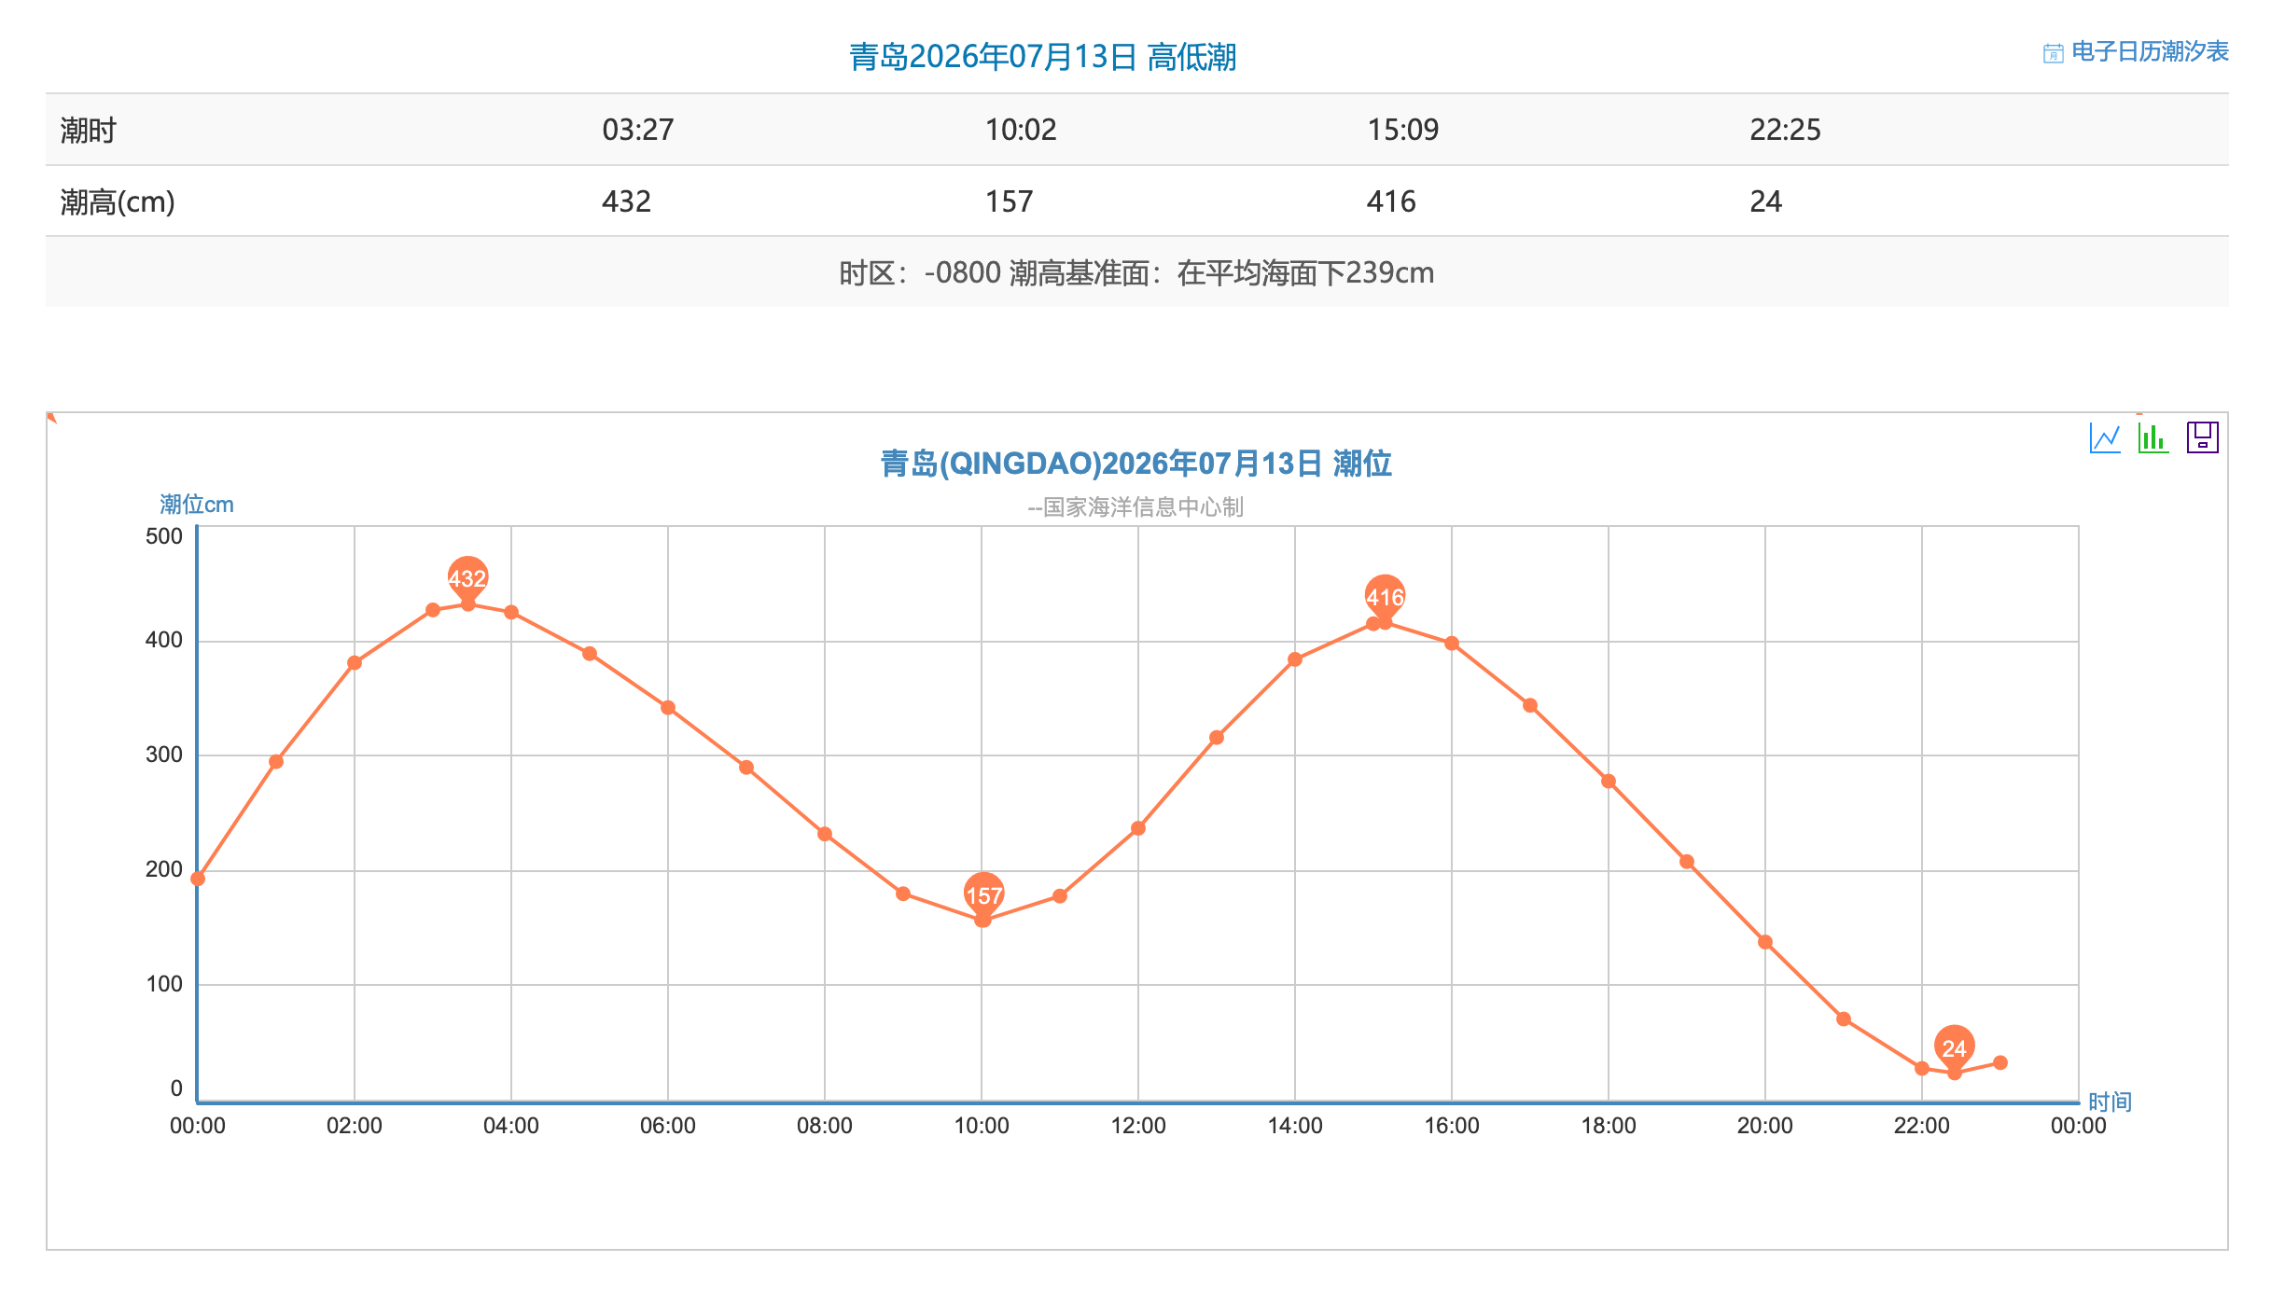The image size is (2271, 1289).
Task: Click the 时间 x-axis label
Action: tap(2111, 1102)
